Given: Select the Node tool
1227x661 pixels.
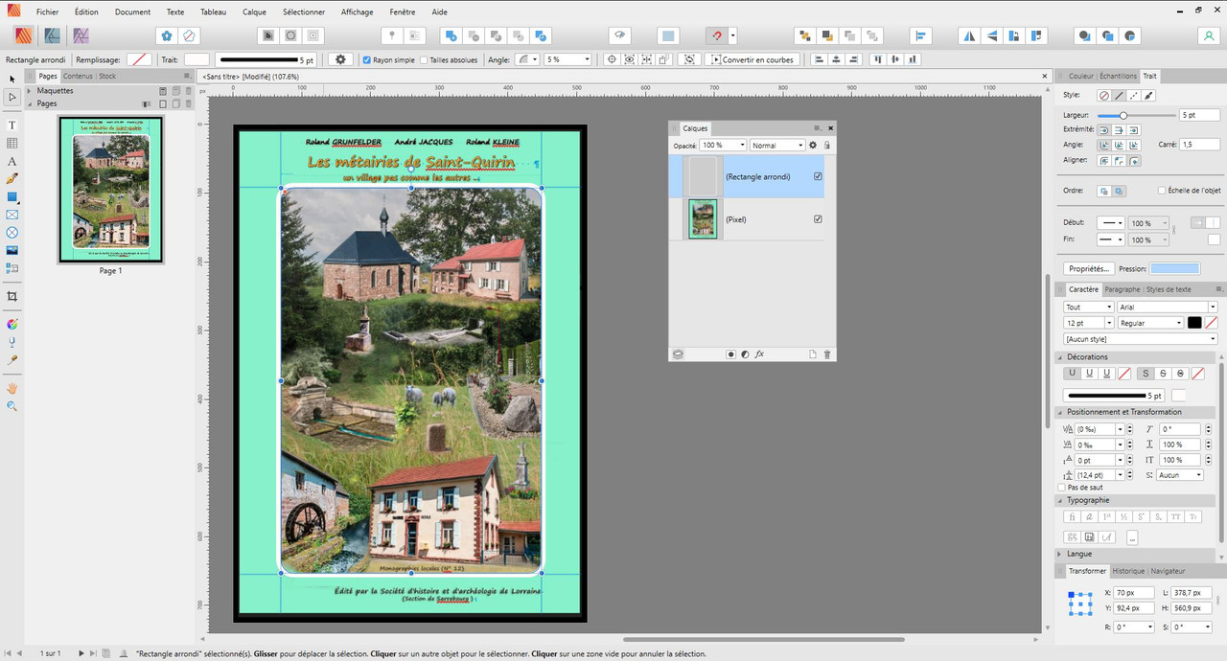Looking at the screenshot, I should [12, 97].
